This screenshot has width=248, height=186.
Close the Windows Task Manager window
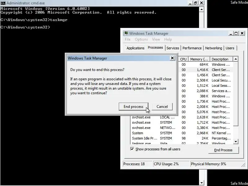pos(242,33)
